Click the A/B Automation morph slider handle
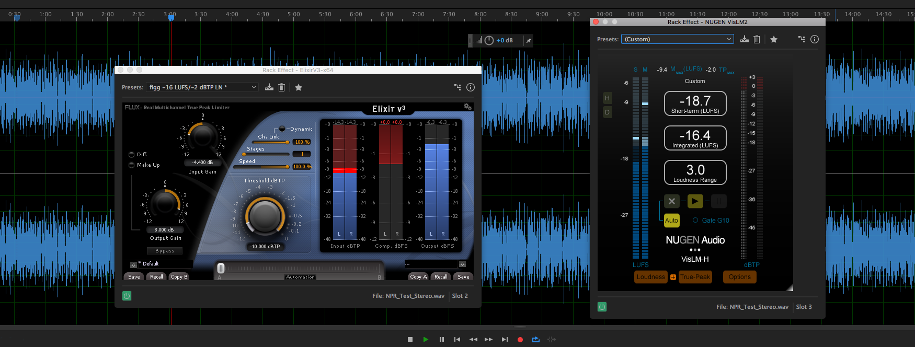This screenshot has width=915, height=347. pos(221,268)
